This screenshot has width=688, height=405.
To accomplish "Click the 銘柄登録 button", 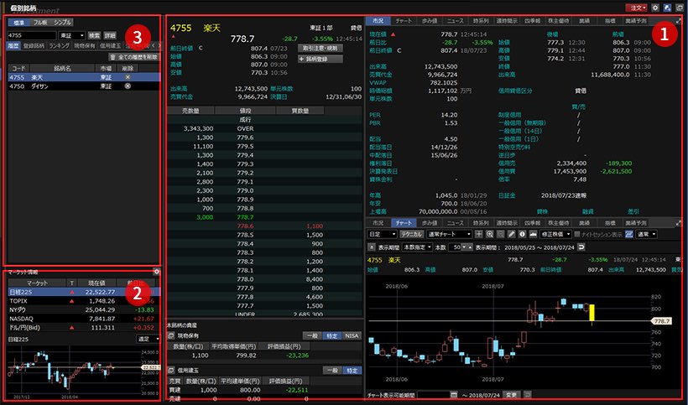I will (x=321, y=59).
